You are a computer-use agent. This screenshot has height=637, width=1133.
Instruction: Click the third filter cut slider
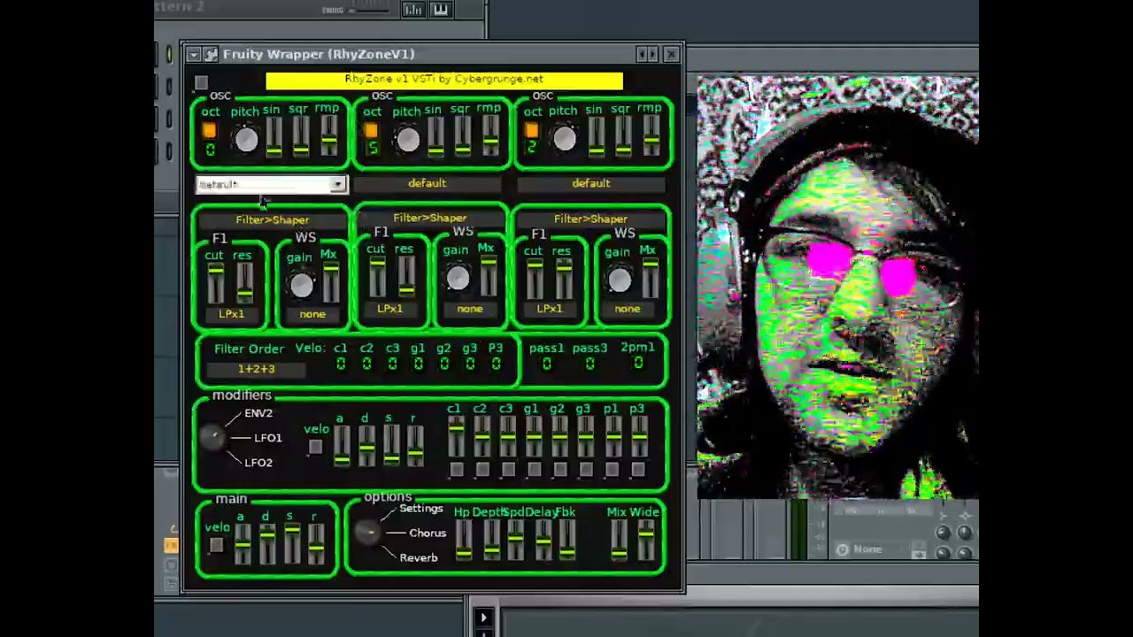535,279
